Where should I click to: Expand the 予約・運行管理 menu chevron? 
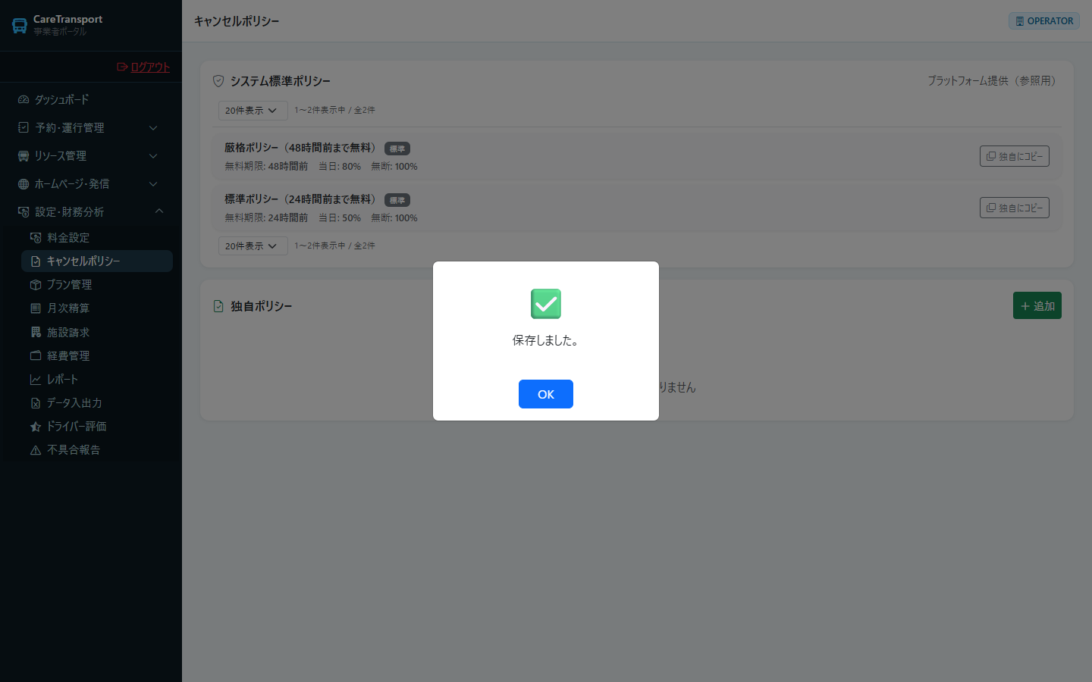click(x=153, y=127)
